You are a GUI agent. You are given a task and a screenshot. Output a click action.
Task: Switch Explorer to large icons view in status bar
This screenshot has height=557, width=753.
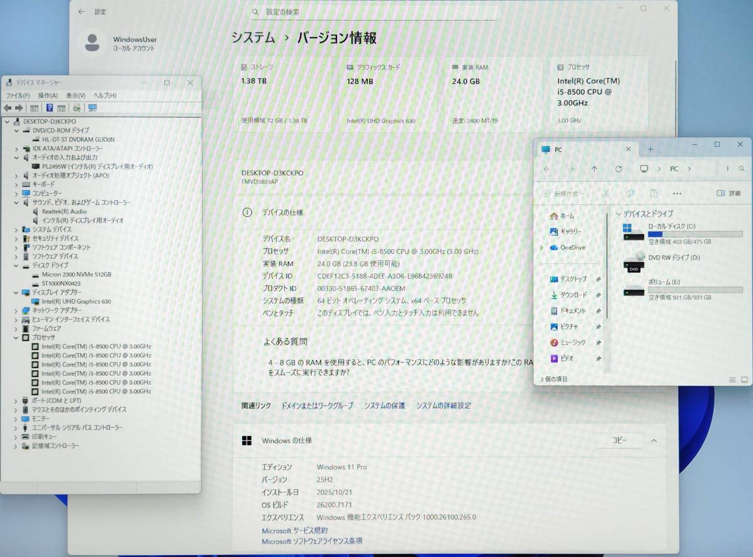(x=744, y=379)
